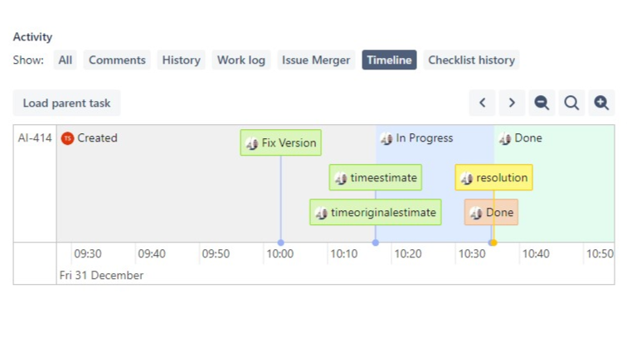Go to previous timeline period arrow
The height and width of the screenshot is (356, 627).
coord(482,103)
